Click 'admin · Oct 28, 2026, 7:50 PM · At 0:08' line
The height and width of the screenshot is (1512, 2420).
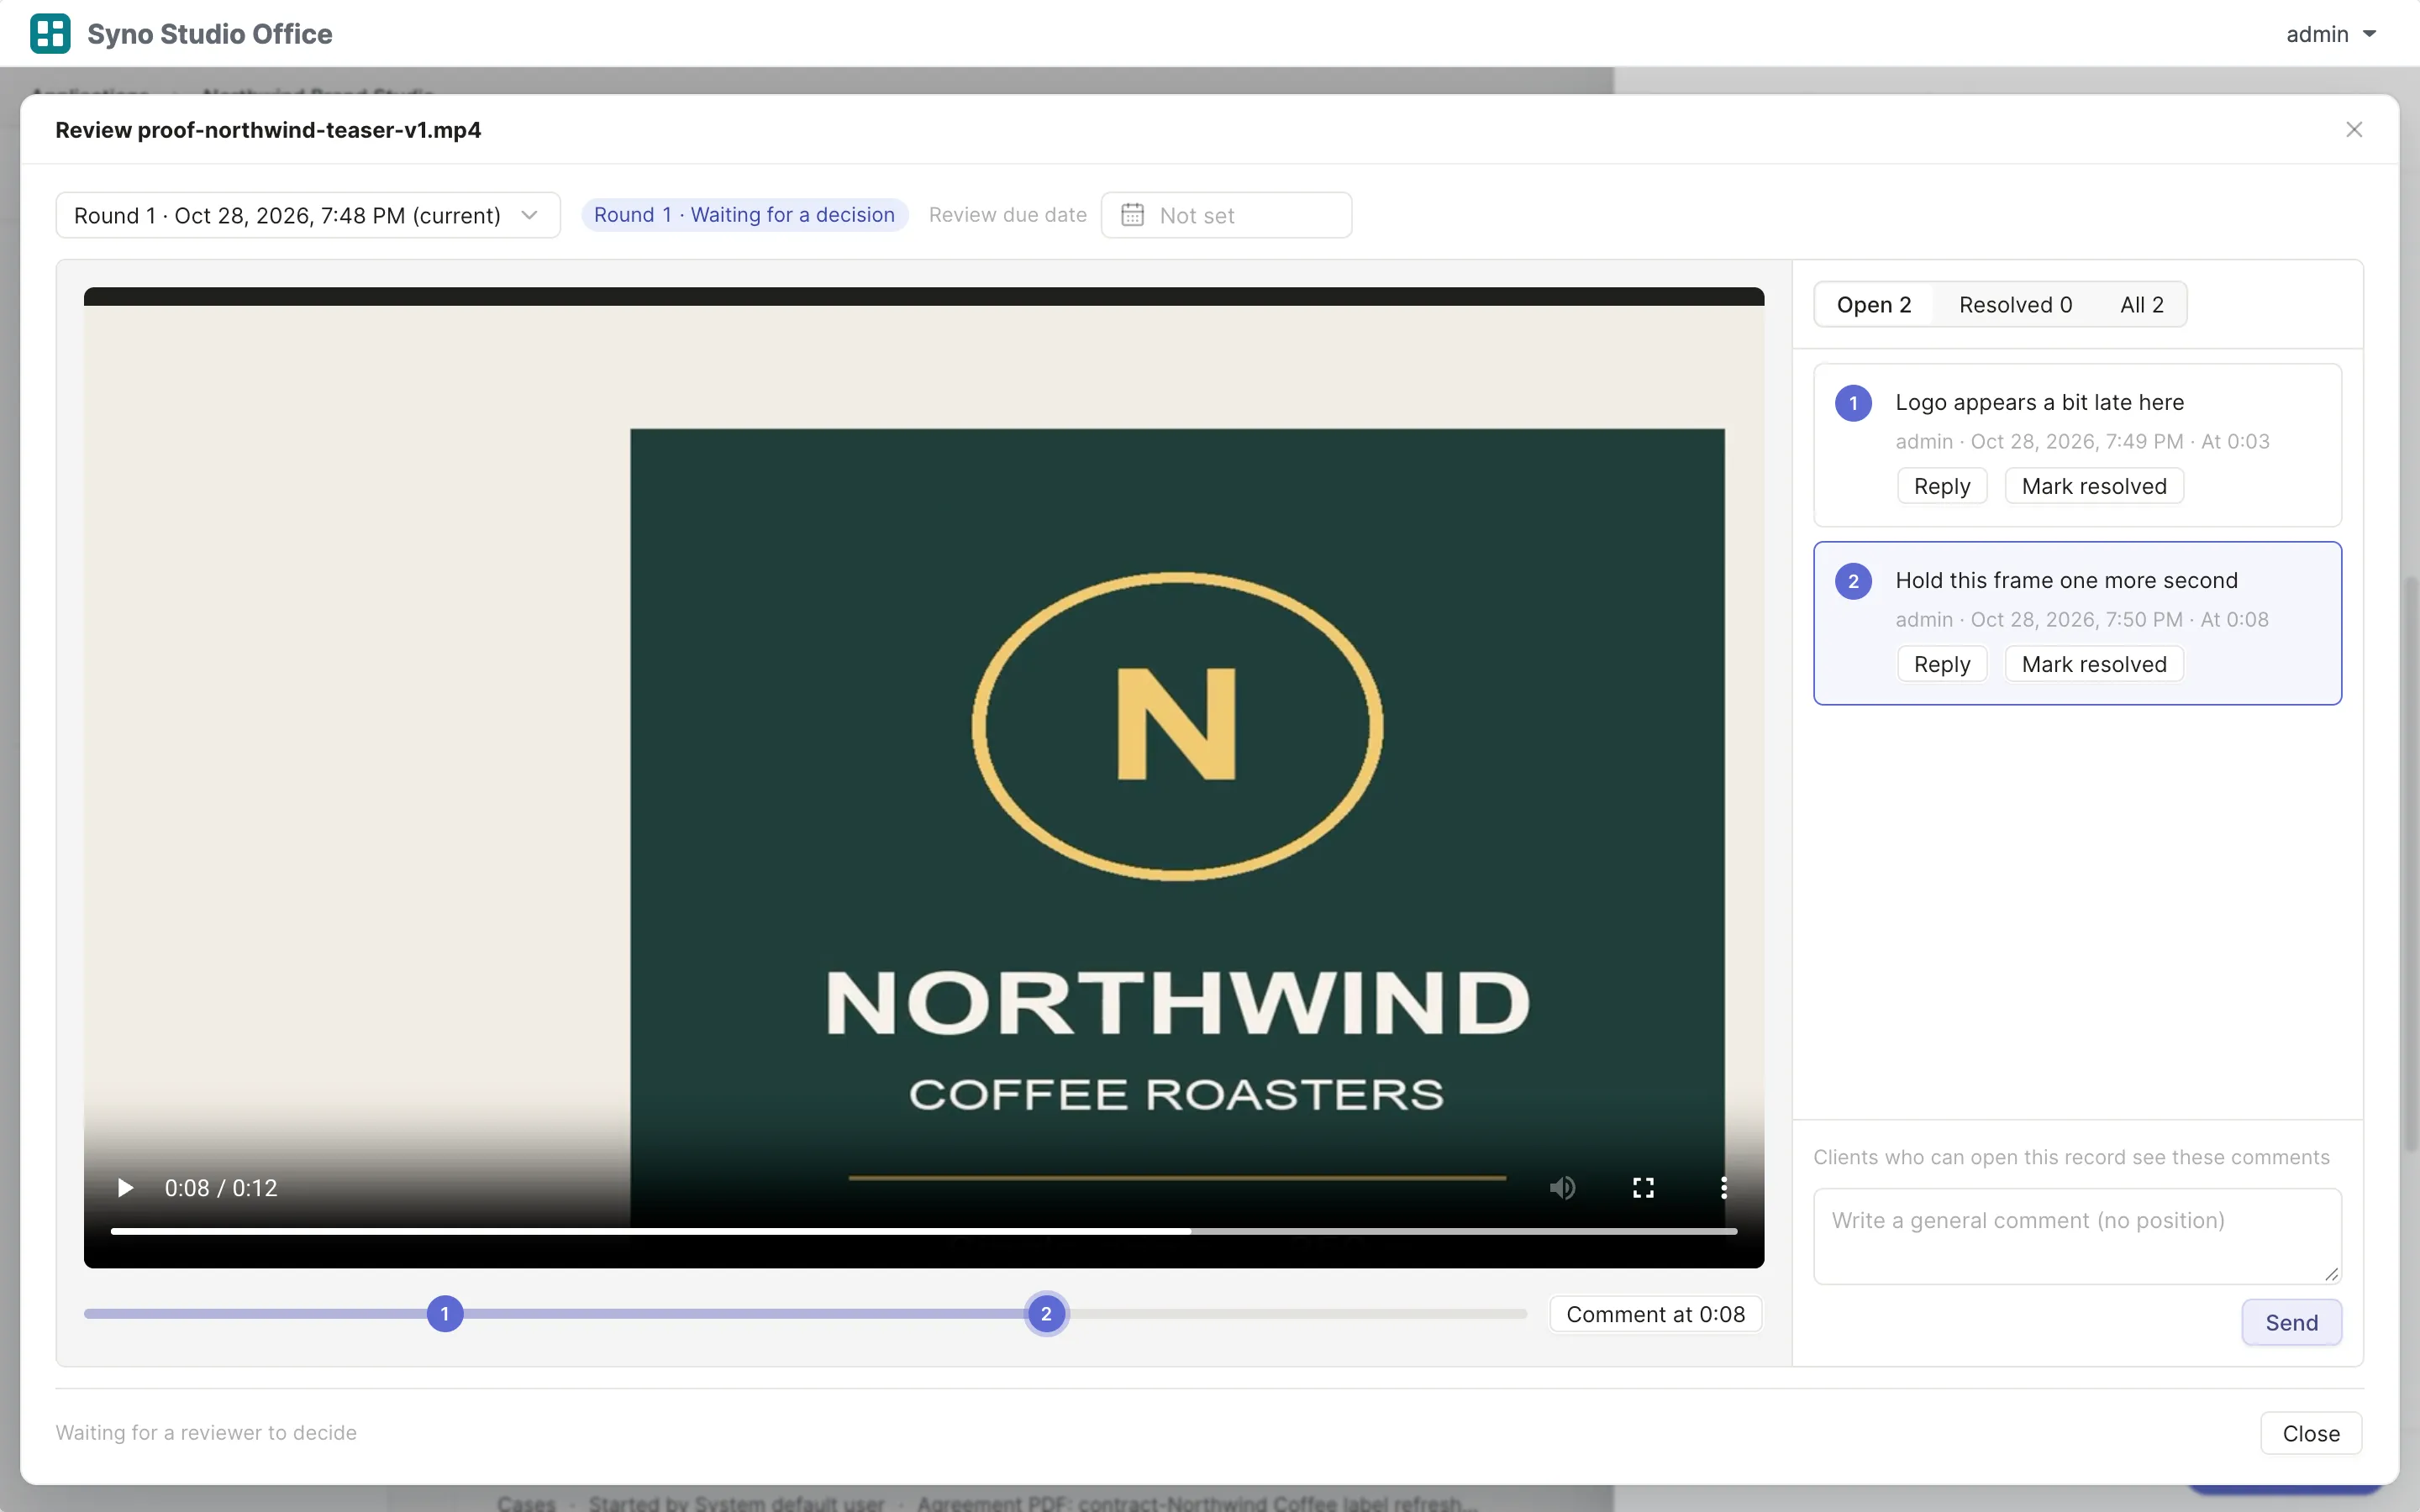[2082, 619]
